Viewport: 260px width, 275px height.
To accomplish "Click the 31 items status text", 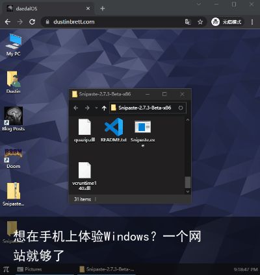I will tap(83, 199).
